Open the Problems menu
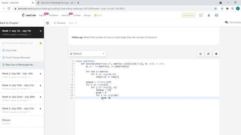Screen dimensions: 241x135 click(53, 15)
